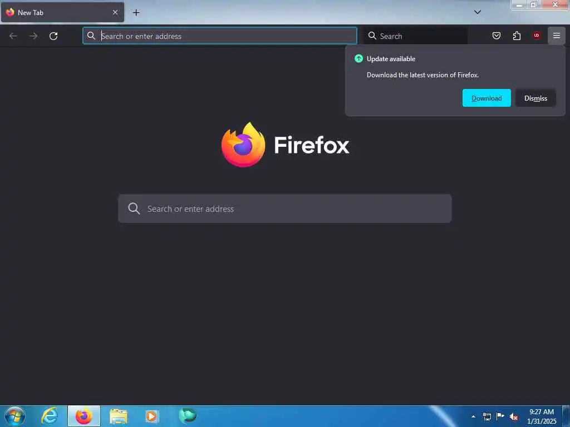Open the uBlock Origin extension icon
Image resolution: width=570 pixels, height=427 pixels.
point(536,36)
